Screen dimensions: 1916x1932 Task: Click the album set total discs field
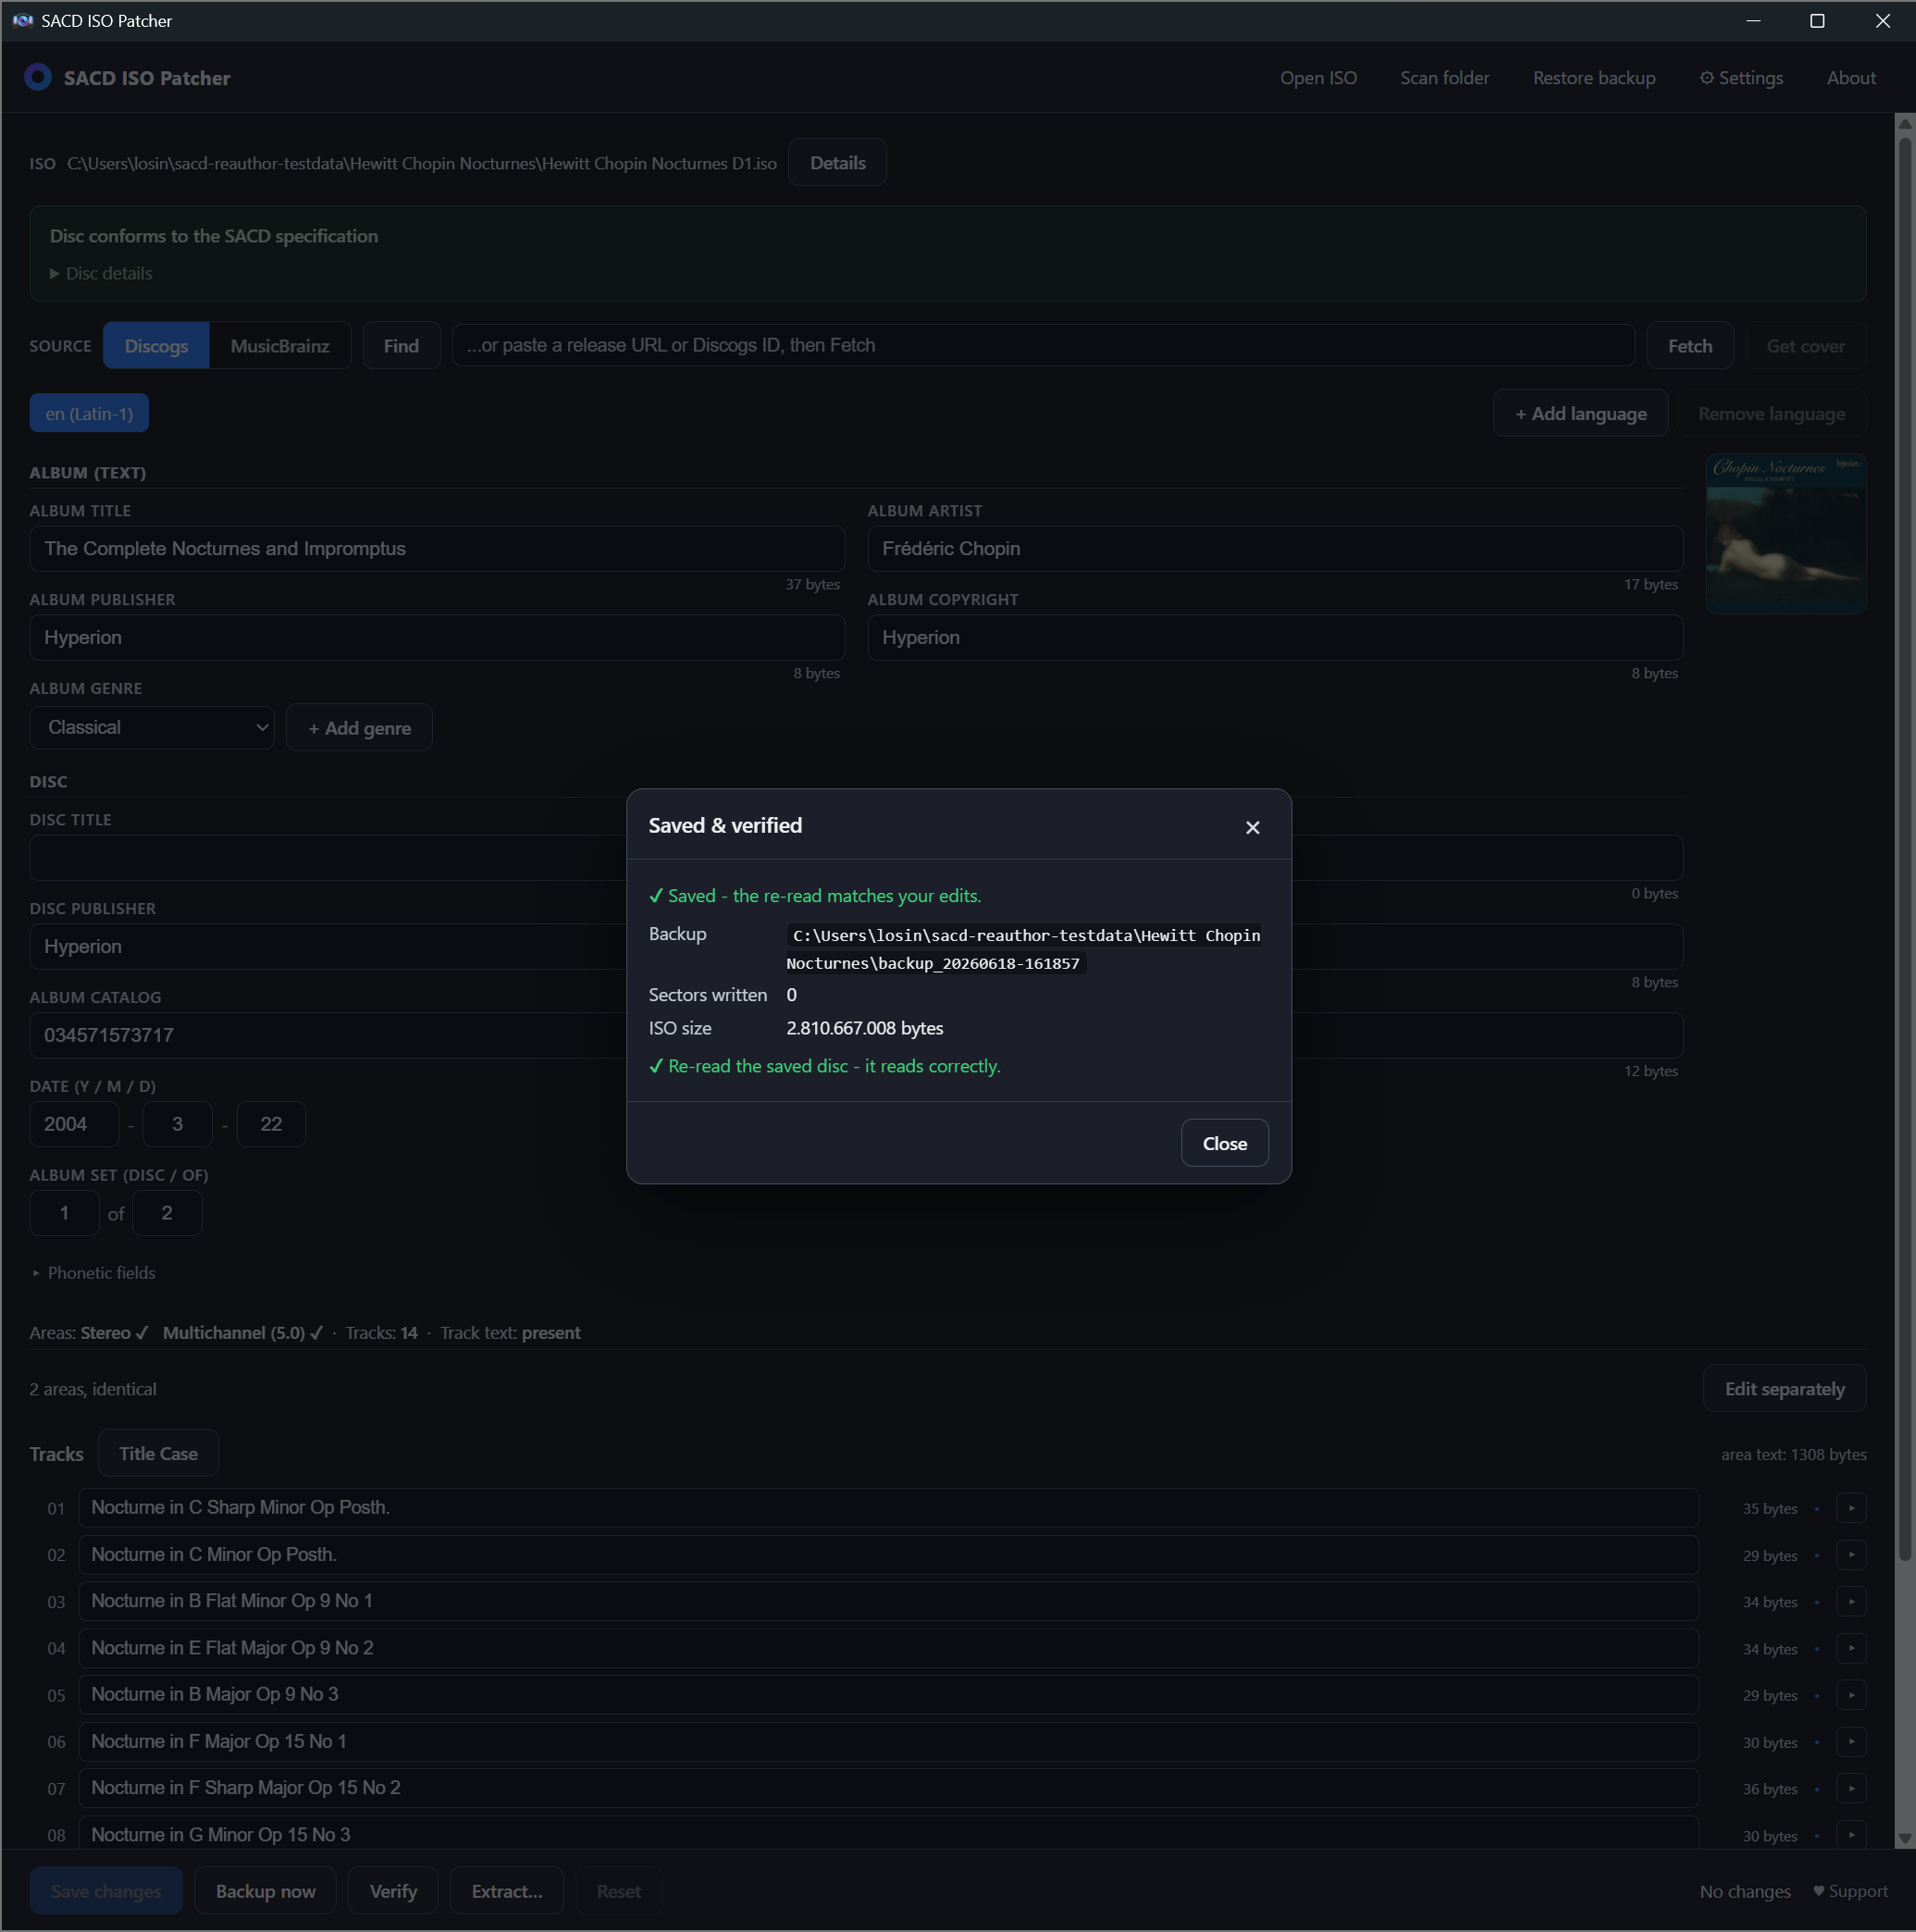167,1213
